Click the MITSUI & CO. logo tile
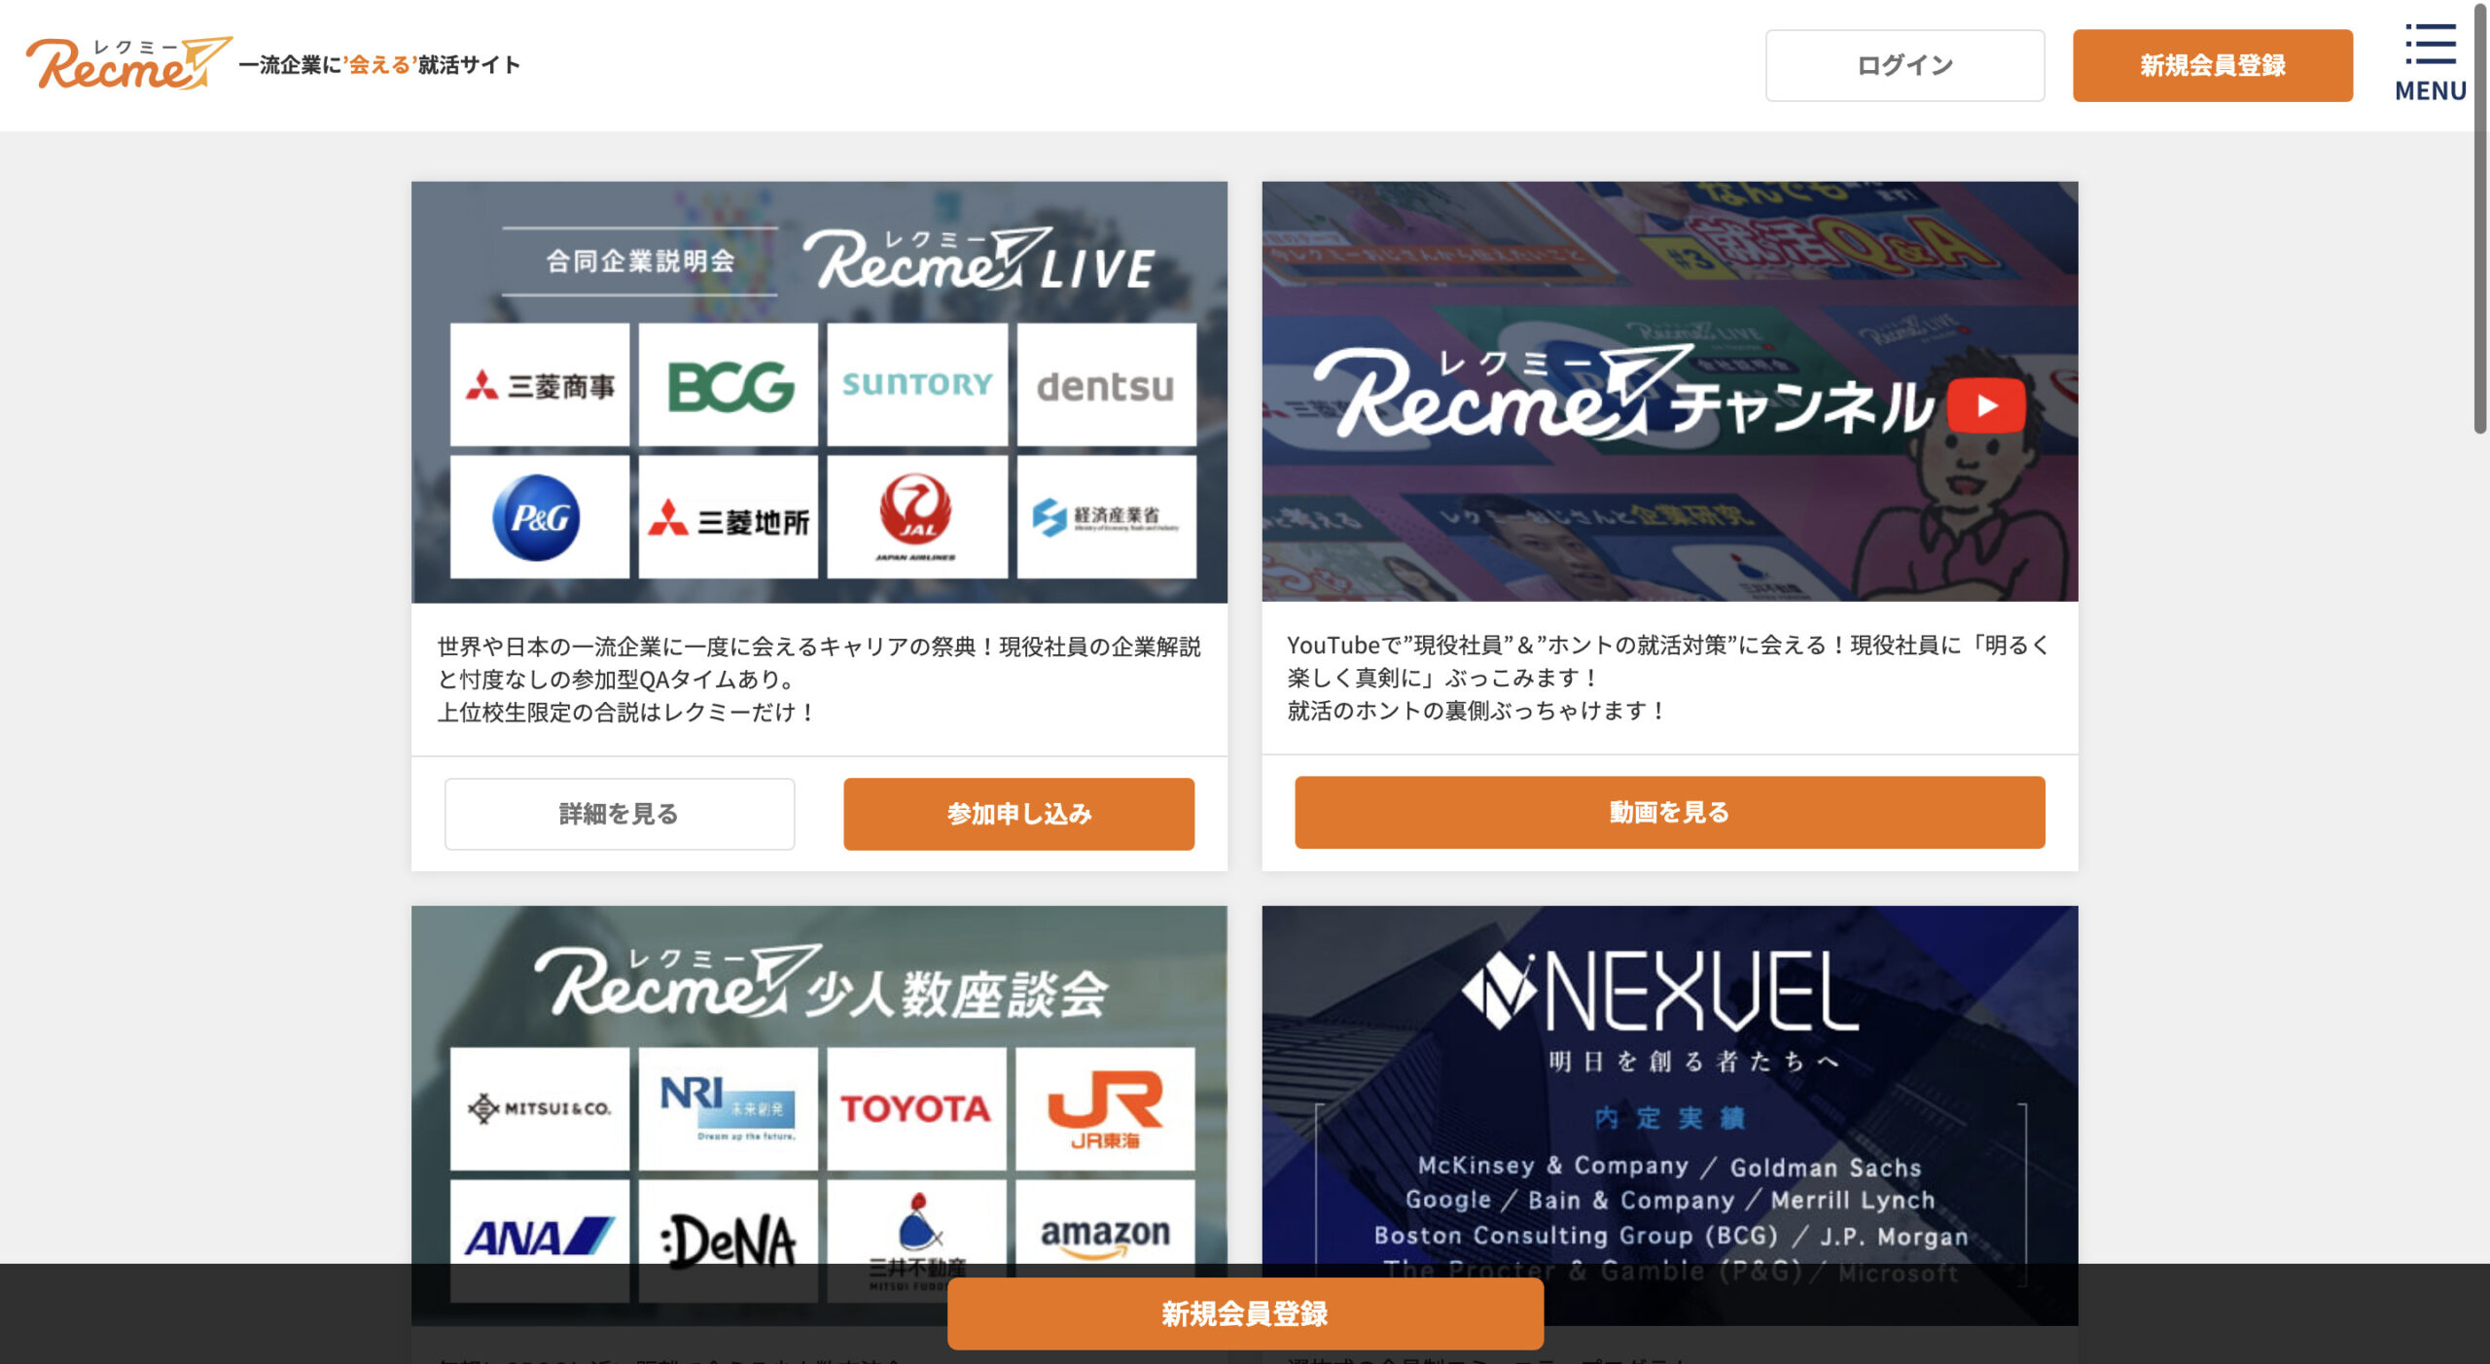 (540, 1108)
